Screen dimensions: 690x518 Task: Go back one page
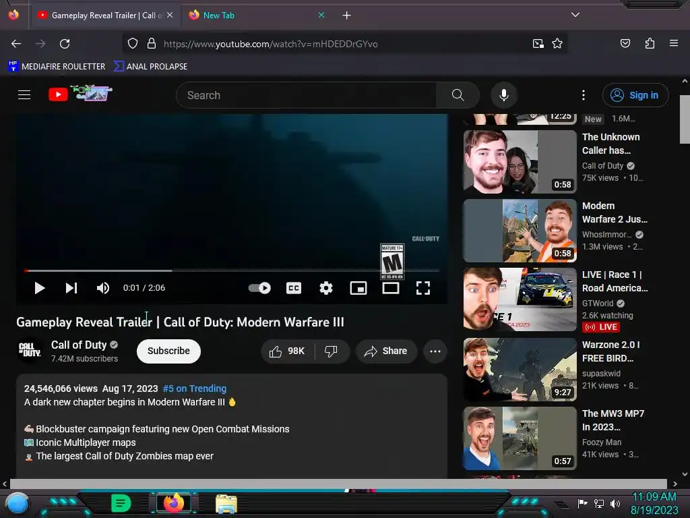click(x=16, y=44)
